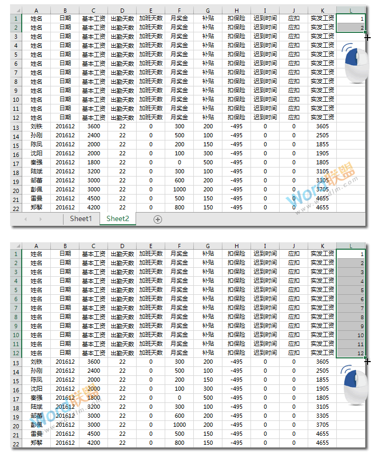Click bonus value 1000 in upper spreadsheet
The height and width of the screenshot is (457, 376).
pos(180,189)
